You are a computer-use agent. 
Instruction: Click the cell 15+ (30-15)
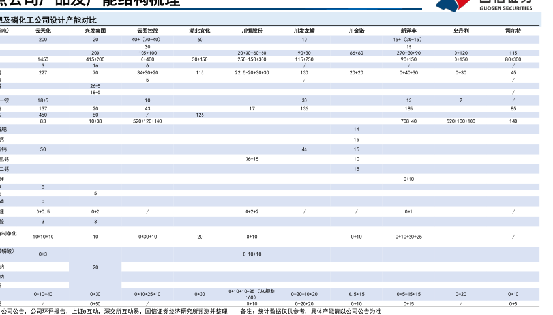click(408, 40)
